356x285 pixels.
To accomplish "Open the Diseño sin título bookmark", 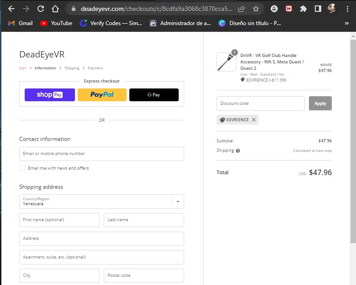I will [x=250, y=23].
